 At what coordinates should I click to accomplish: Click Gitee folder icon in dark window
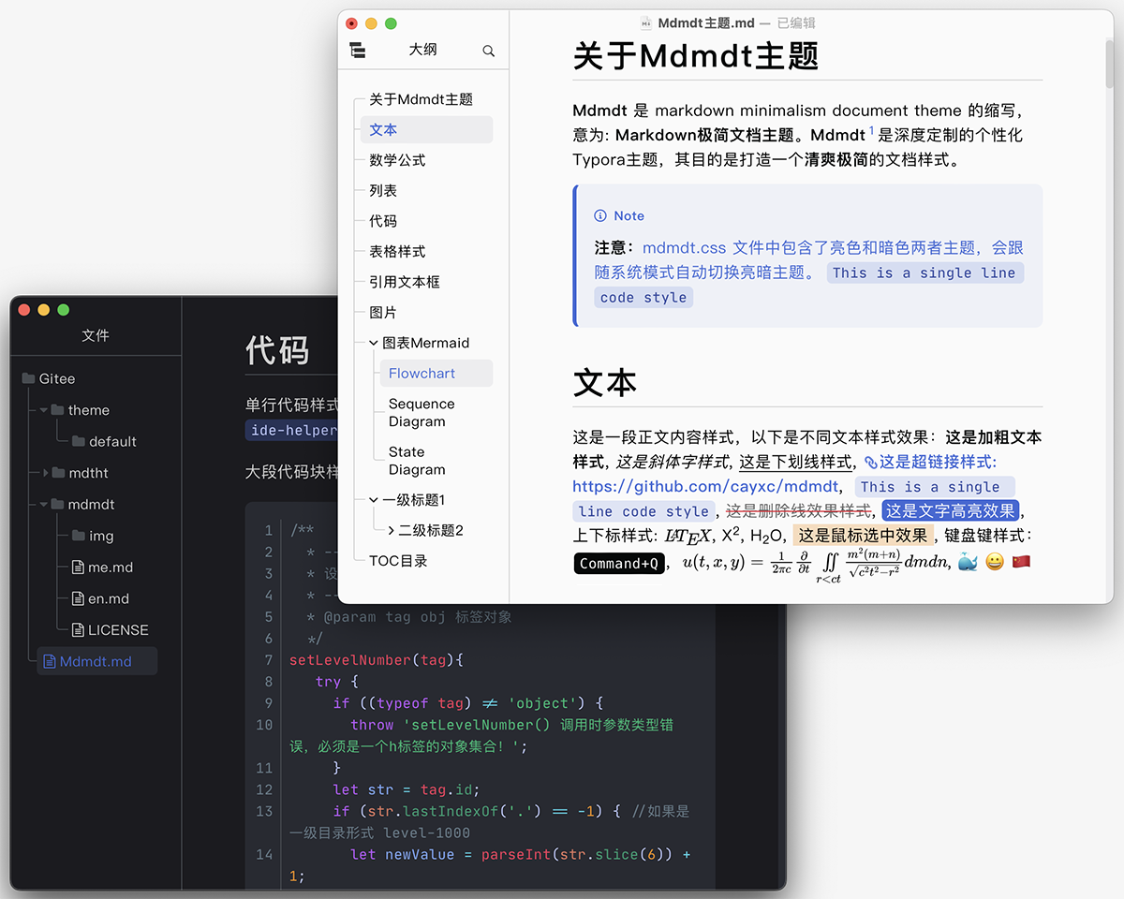click(x=28, y=379)
